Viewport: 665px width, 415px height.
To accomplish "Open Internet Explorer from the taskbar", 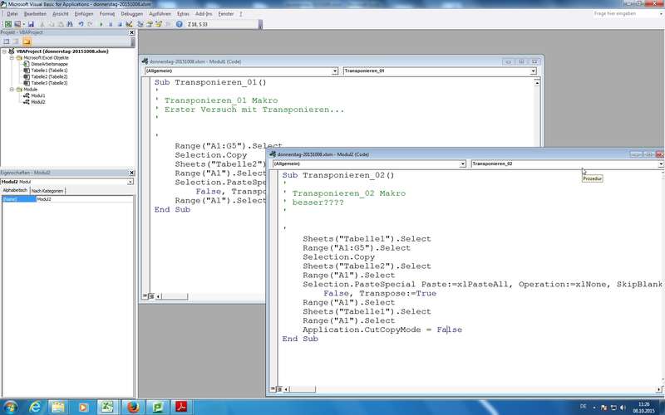I will tap(35, 406).
